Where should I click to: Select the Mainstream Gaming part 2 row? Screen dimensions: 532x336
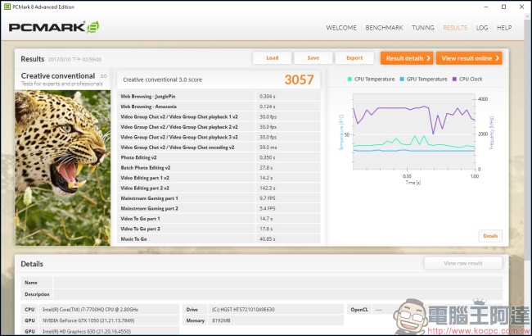click(x=219, y=209)
